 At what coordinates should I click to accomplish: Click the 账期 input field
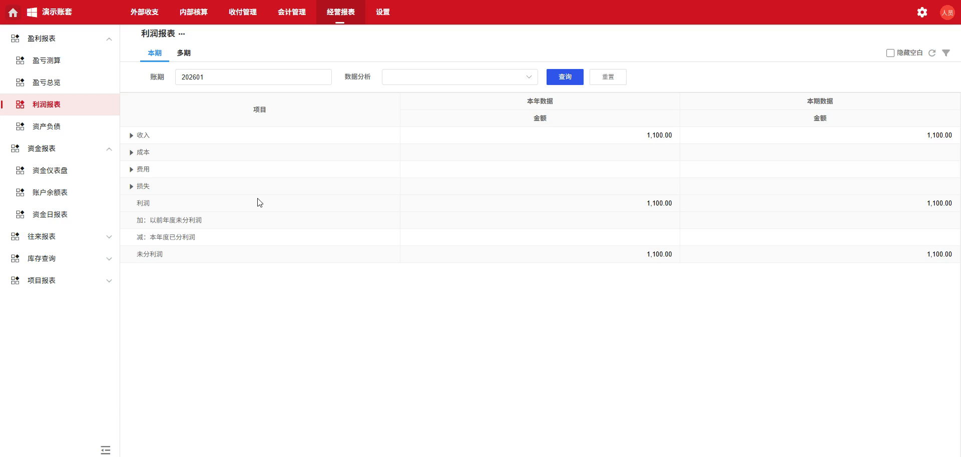253,77
